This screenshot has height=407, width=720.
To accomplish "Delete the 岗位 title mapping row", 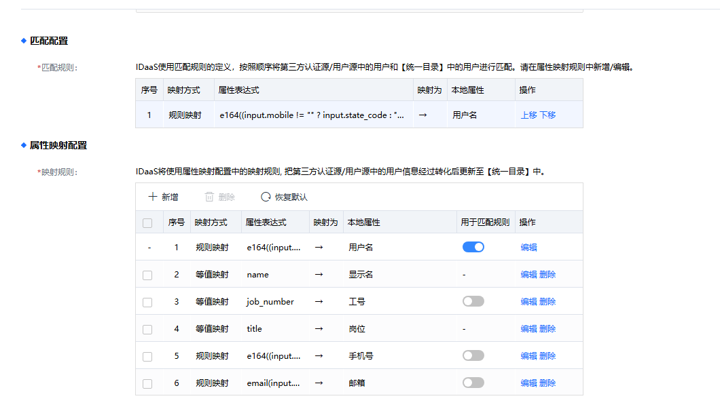I will 547,329.
